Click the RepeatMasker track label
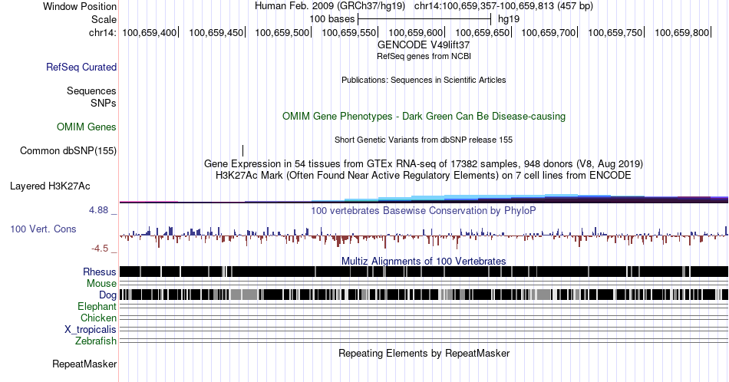729x382 pixels. tap(84, 364)
